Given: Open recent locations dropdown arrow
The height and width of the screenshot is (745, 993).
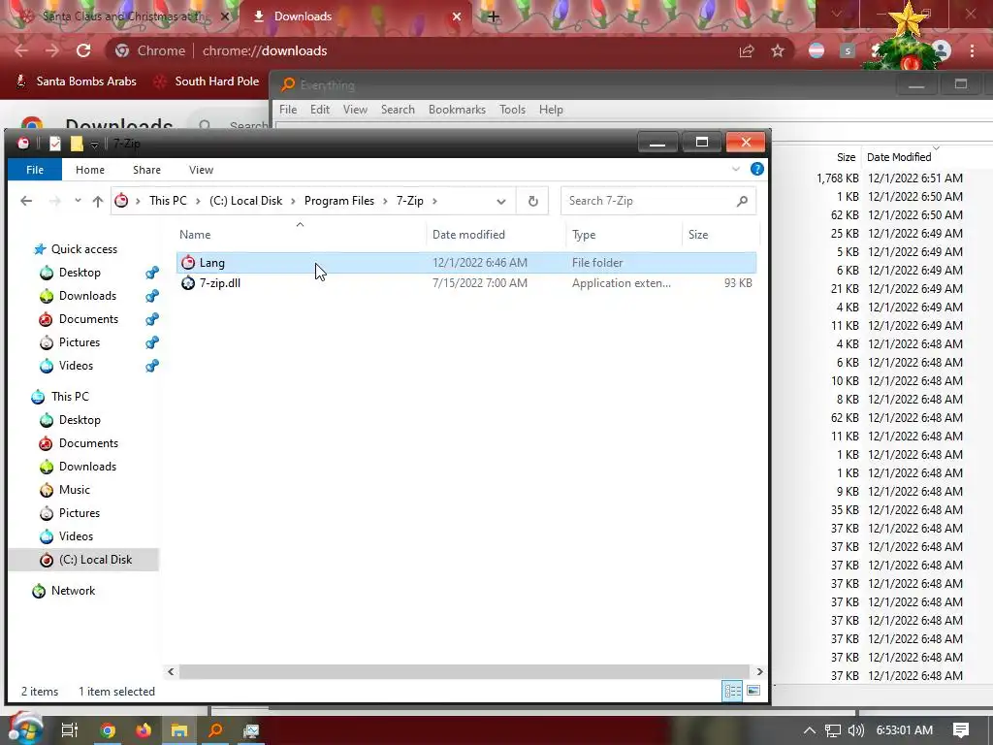Looking at the screenshot, I should pos(78,201).
